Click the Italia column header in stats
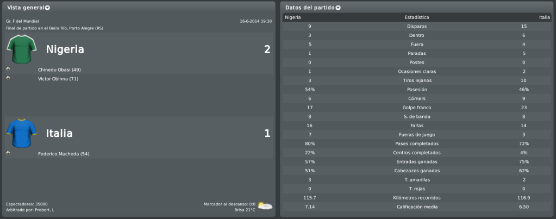The height and width of the screenshot is (219, 556). (x=545, y=17)
